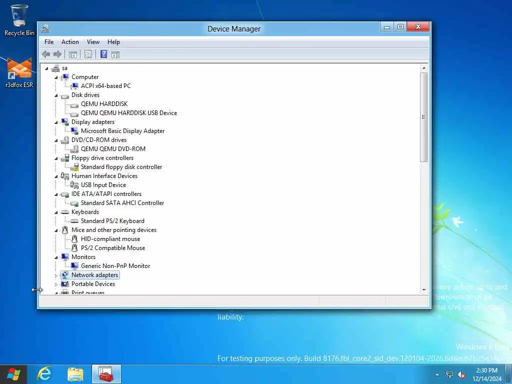This screenshot has width=512, height=384.
Task: Select the Display adapters label
Action: pos(93,122)
